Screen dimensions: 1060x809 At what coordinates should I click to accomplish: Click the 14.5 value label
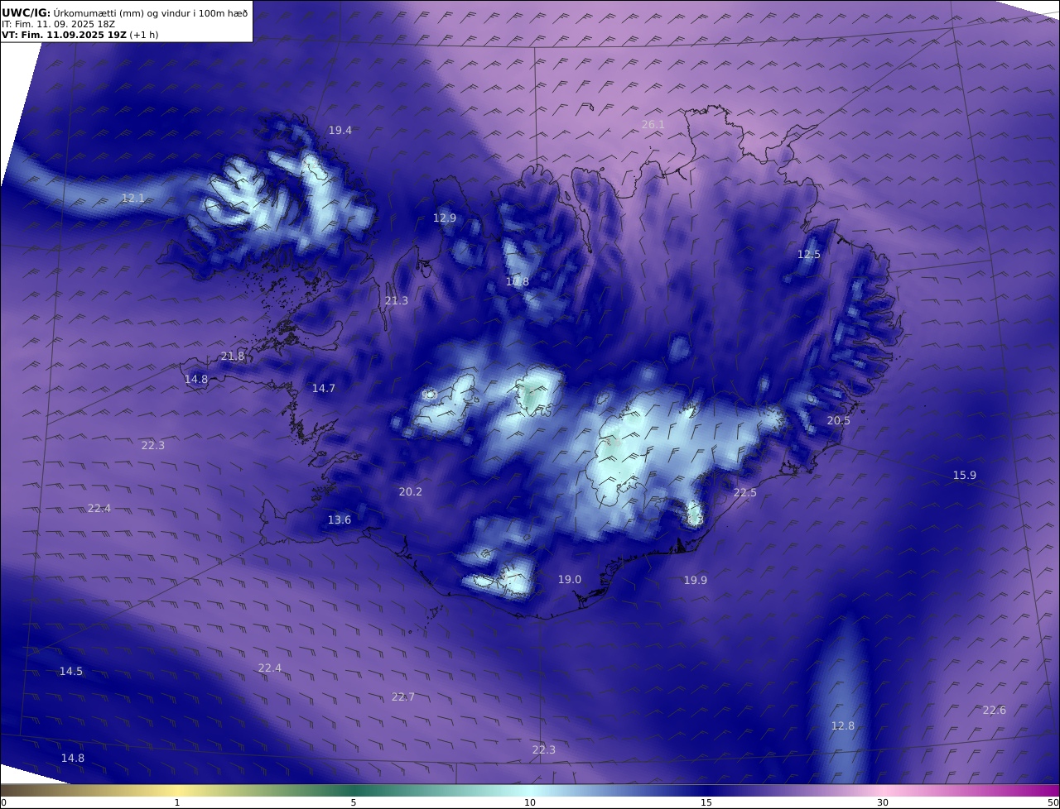71,671
